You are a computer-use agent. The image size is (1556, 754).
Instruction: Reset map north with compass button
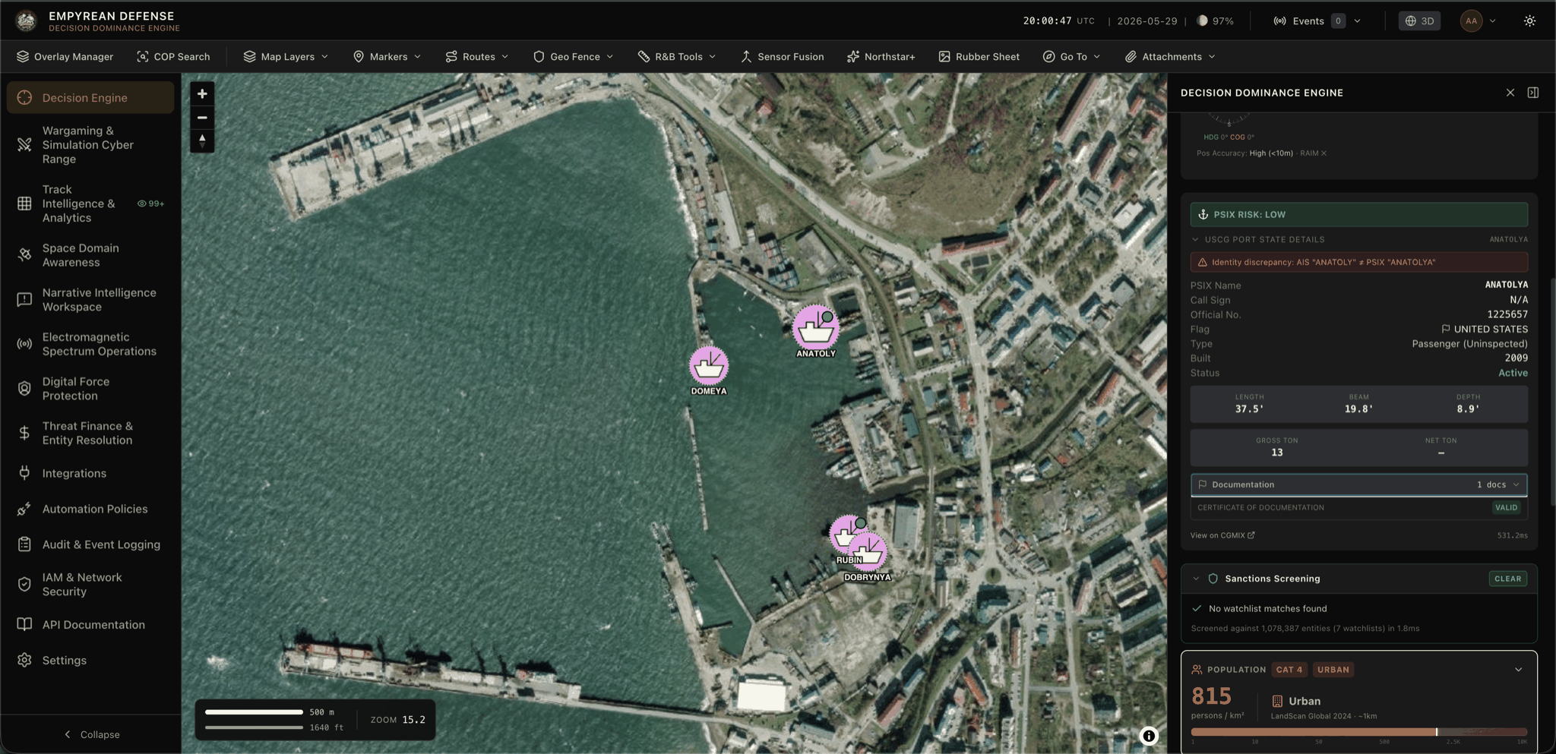202,140
